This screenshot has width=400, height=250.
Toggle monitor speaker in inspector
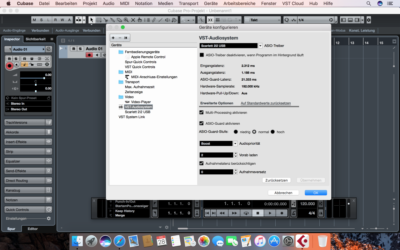17,65
